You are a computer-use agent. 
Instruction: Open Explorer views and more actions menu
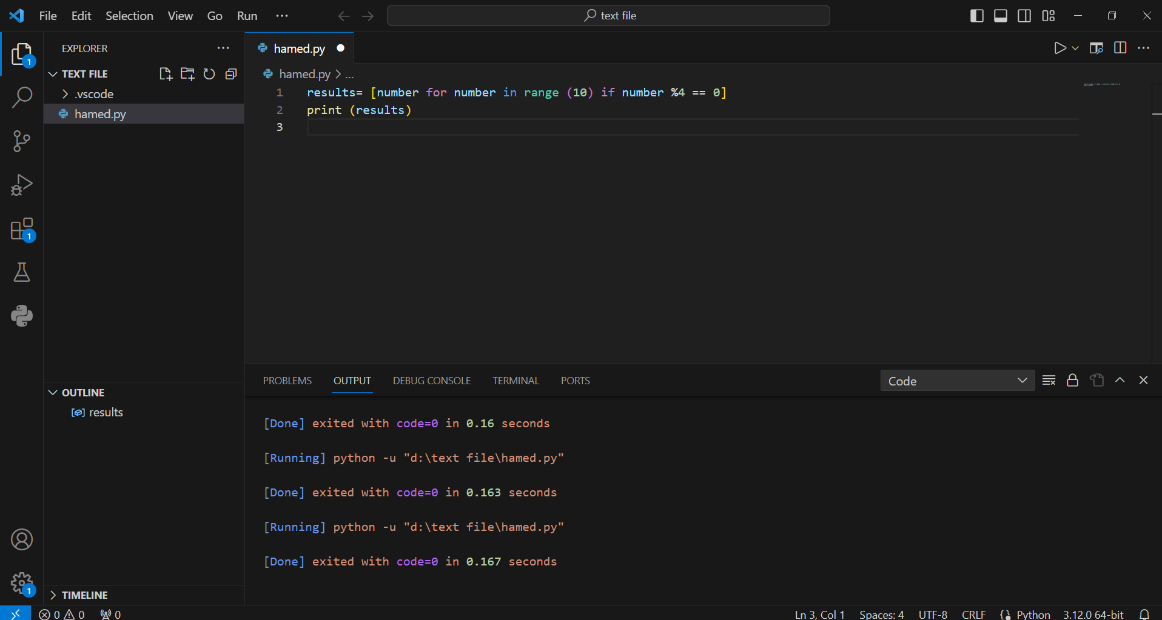223,48
